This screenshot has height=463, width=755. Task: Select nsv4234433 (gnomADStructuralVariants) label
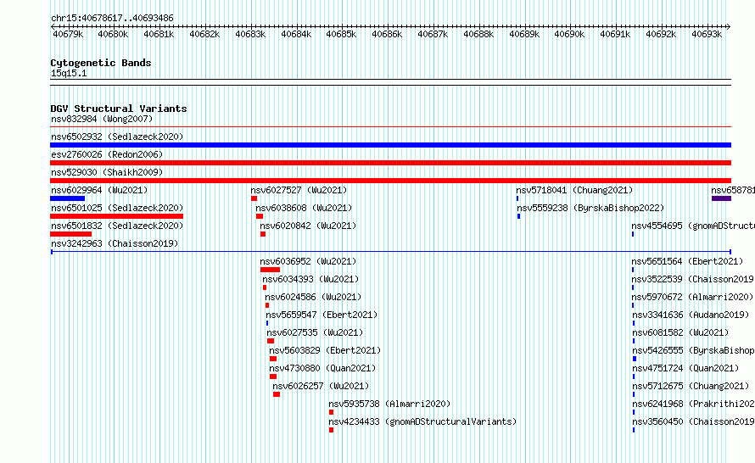422,421
